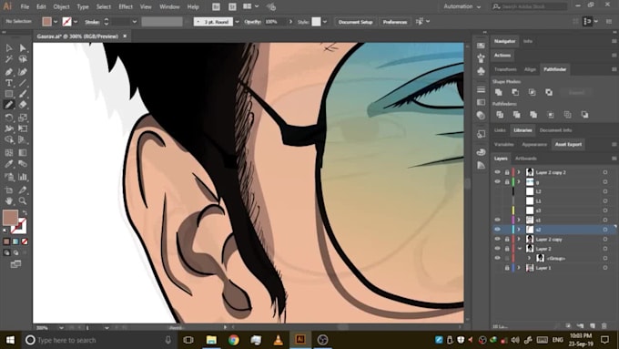Toggle visibility of the <Group> sublayer

(x=497, y=258)
